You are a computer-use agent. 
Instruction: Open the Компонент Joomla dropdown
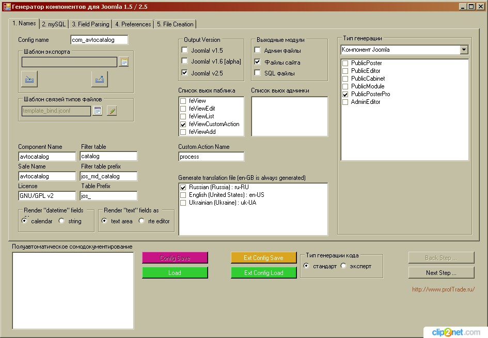click(464, 50)
